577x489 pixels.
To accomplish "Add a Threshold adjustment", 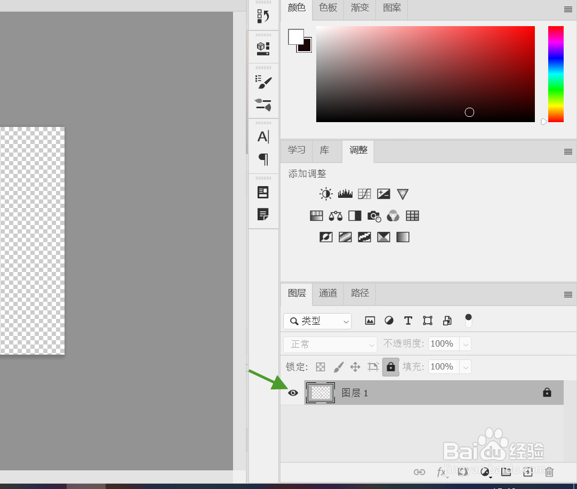I will point(364,237).
